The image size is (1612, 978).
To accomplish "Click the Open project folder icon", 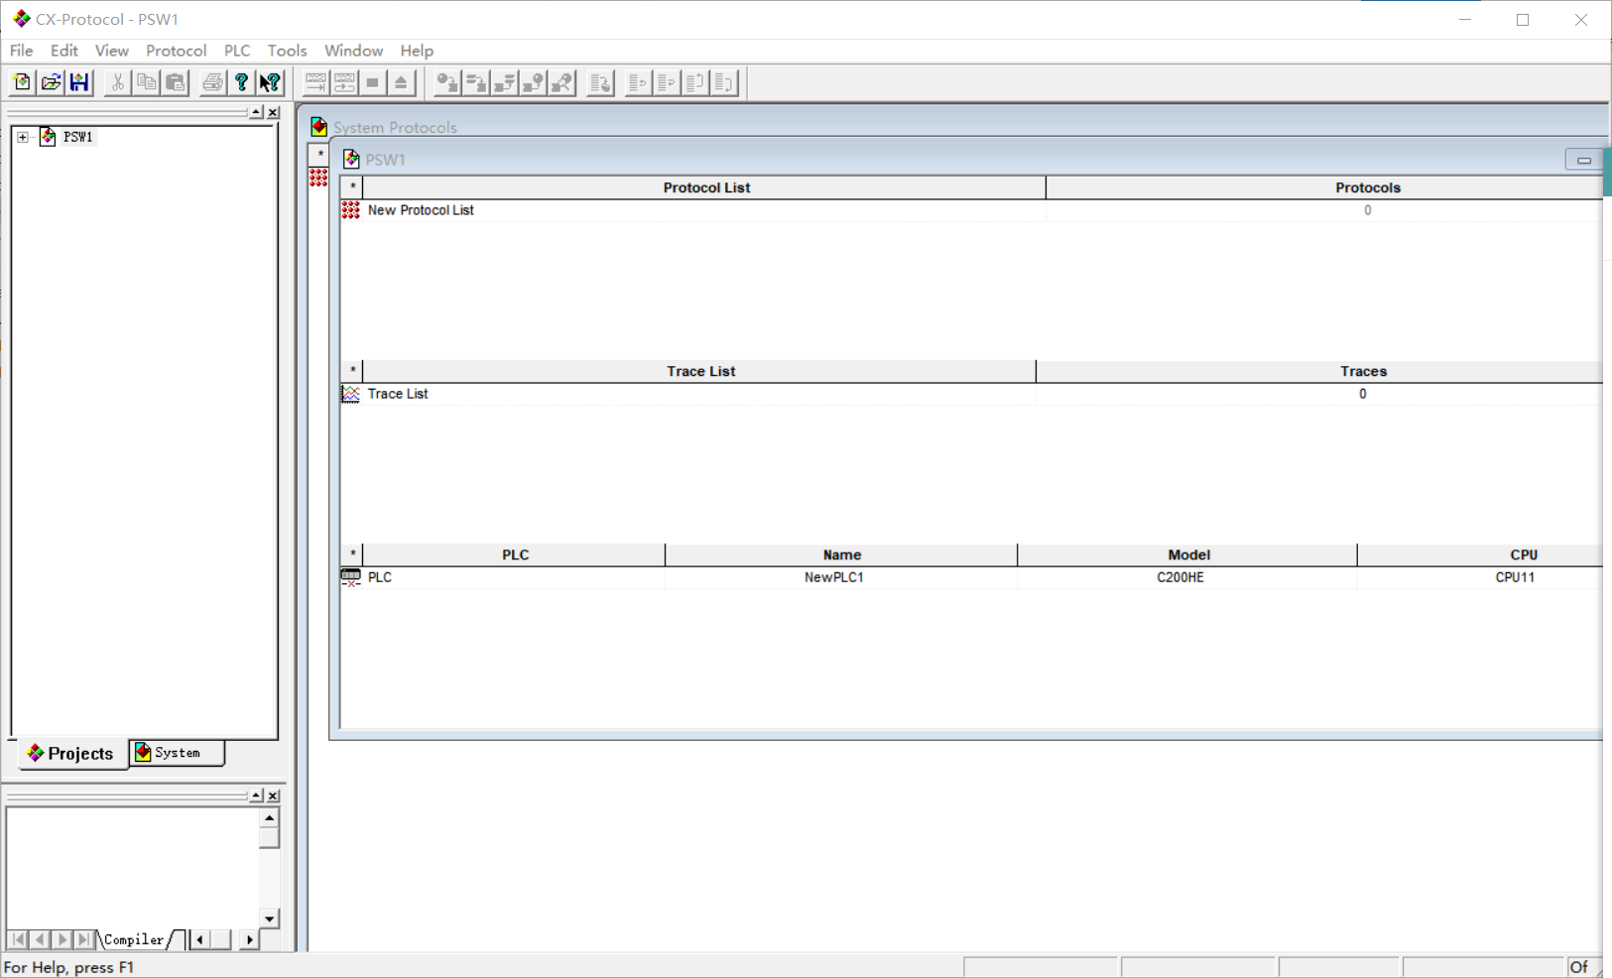I will [x=51, y=82].
